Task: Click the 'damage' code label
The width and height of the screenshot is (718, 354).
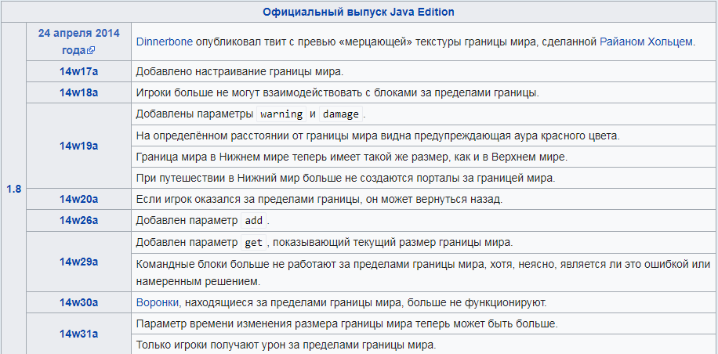Action: click(341, 114)
